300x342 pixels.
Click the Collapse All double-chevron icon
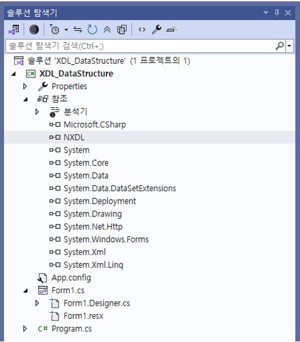[107, 29]
